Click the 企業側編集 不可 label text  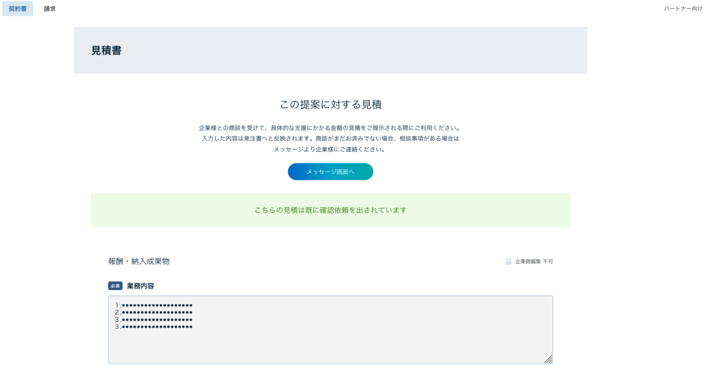coord(534,262)
